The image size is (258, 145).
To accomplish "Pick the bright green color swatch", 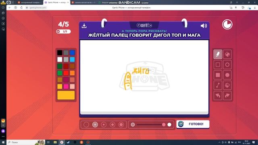I will click(x=60, y=73).
